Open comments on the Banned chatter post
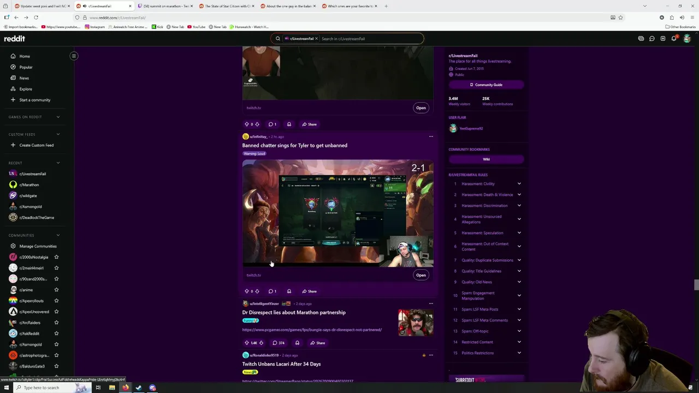 [x=273, y=291]
